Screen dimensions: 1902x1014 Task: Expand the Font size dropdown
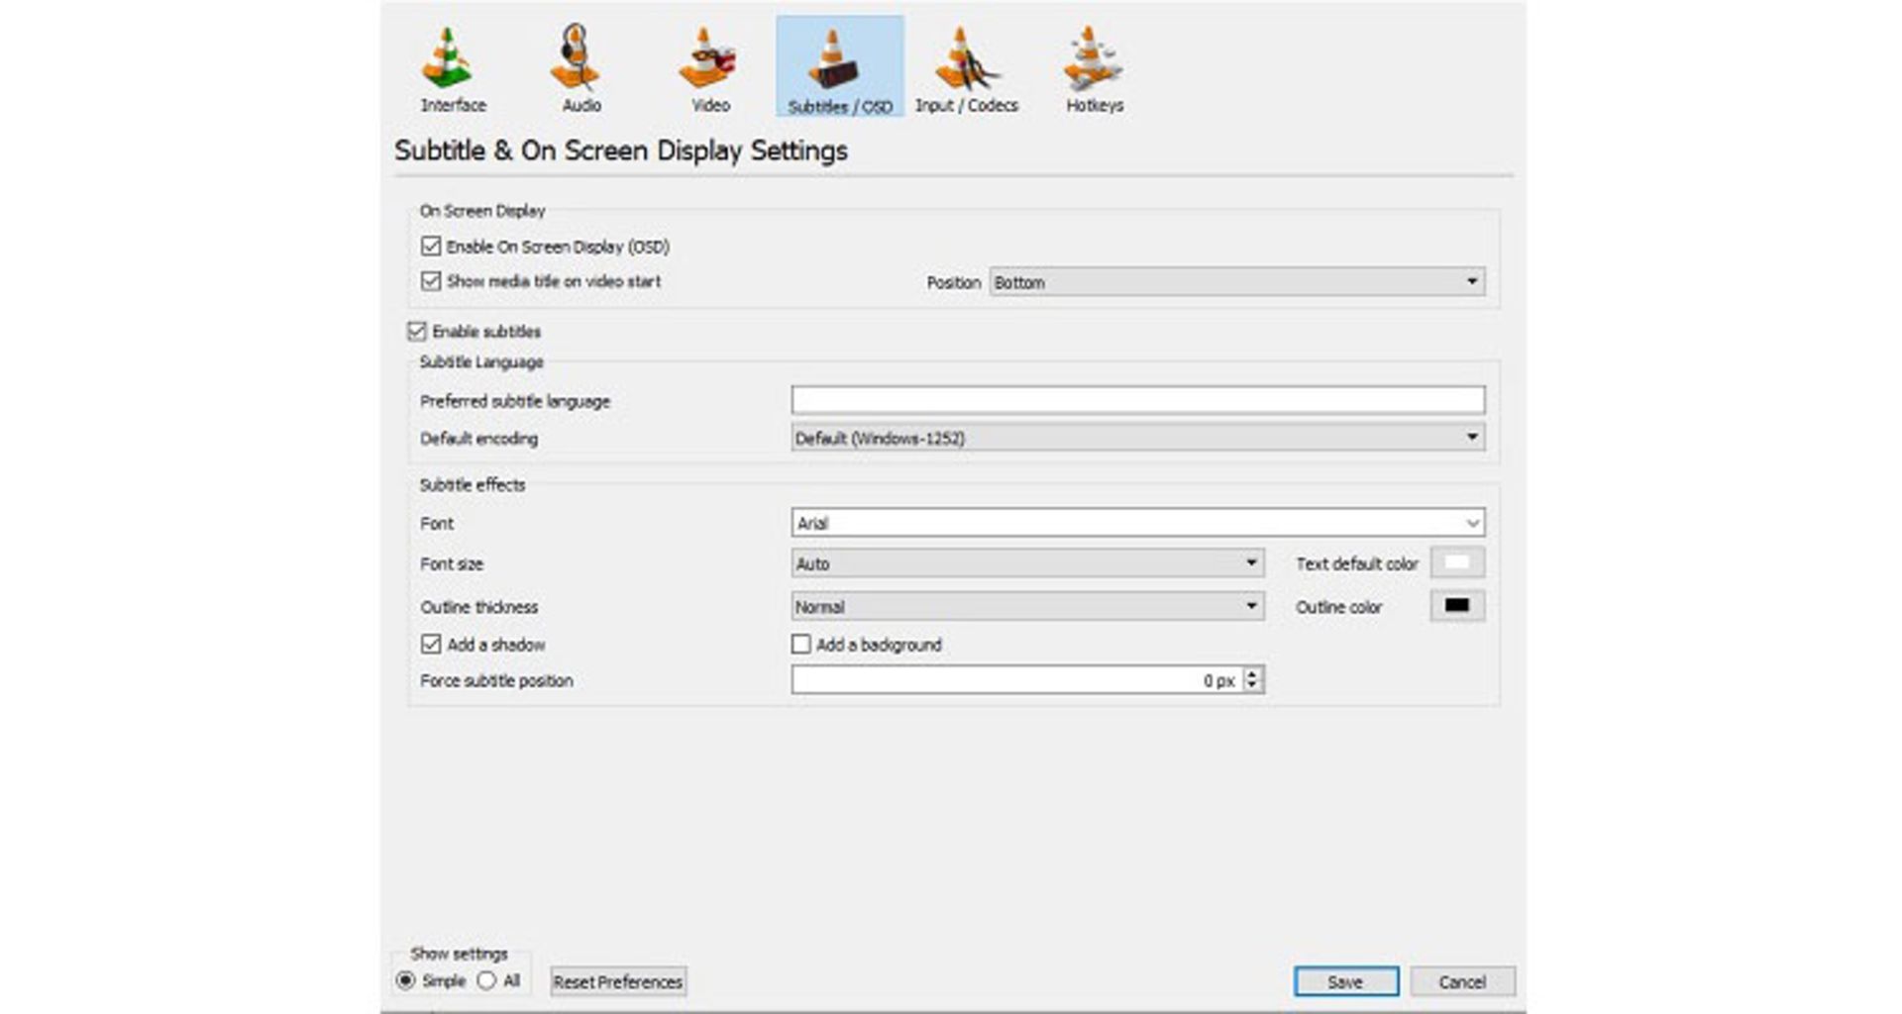point(1252,562)
